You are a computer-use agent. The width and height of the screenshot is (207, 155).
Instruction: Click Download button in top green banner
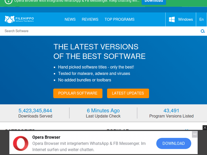point(154,1)
